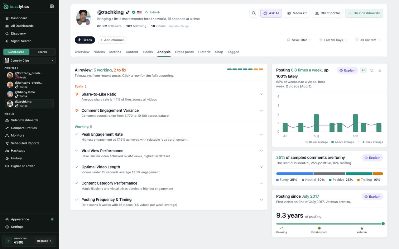The width and height of the screenshot is (399, 249).
Task: Click the refresh chart icon in Posting card
Action: coord(372,70)
